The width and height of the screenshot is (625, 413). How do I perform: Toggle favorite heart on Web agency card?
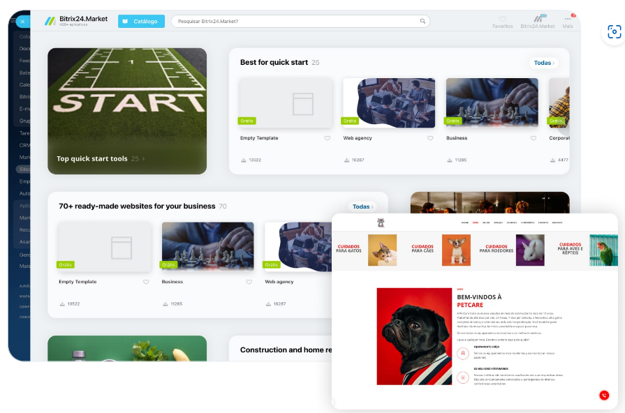tap(430, 138)
